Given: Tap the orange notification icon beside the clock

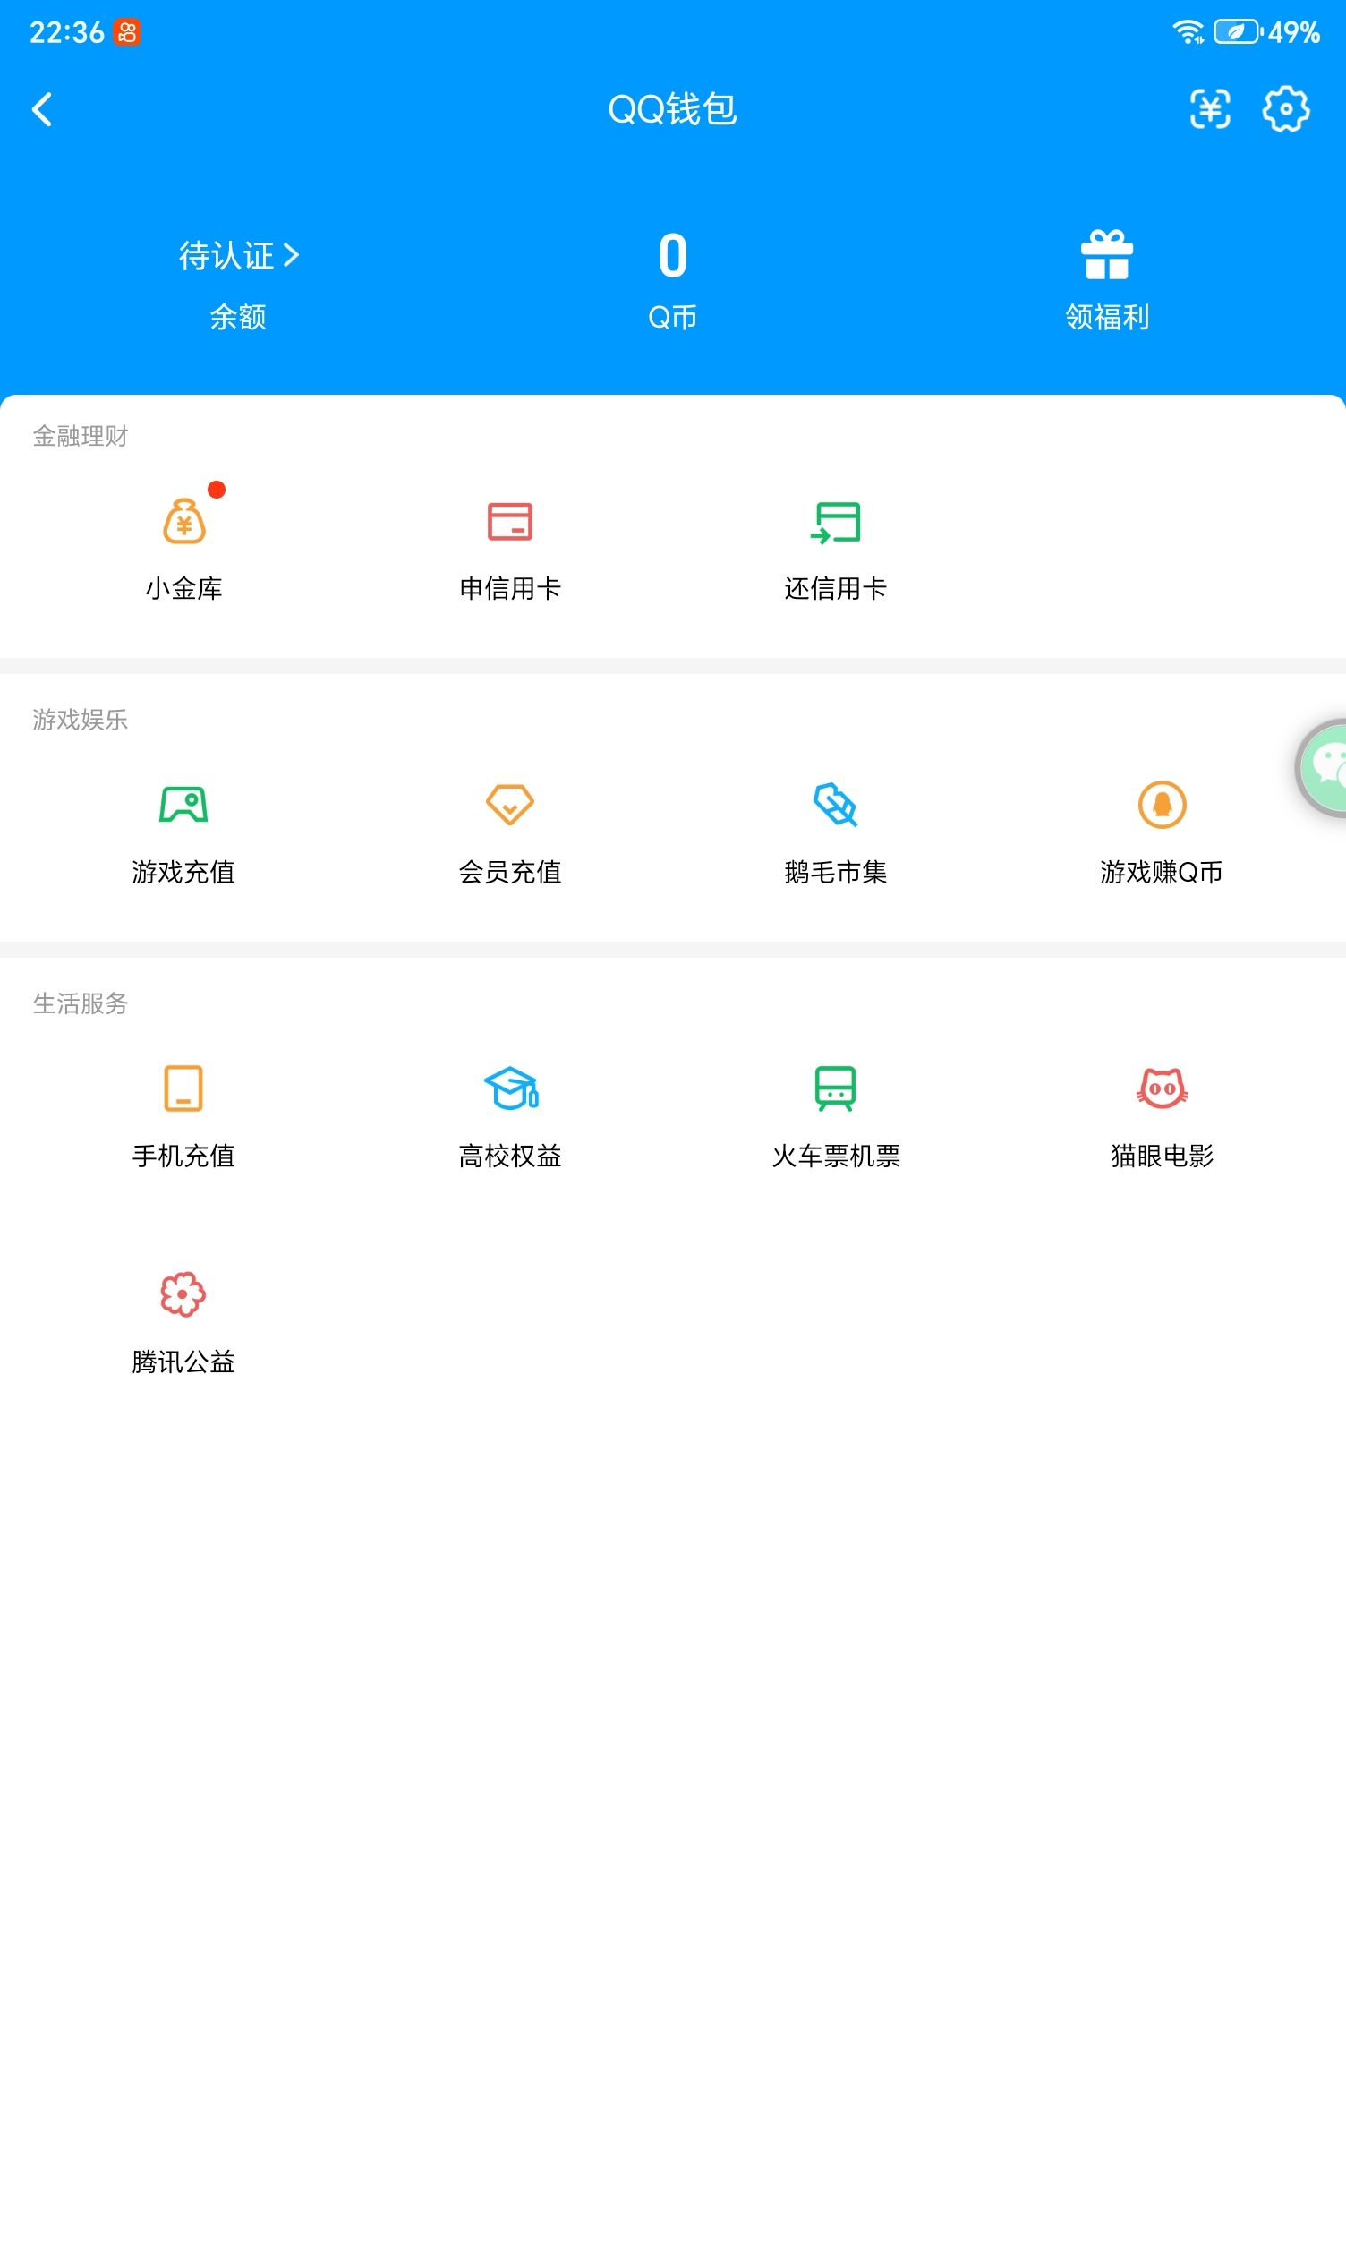Looking at the screenshot, I should click(x=127, y=32).
